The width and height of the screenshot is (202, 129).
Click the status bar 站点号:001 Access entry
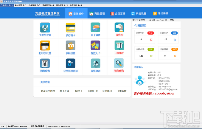point(17,126)
